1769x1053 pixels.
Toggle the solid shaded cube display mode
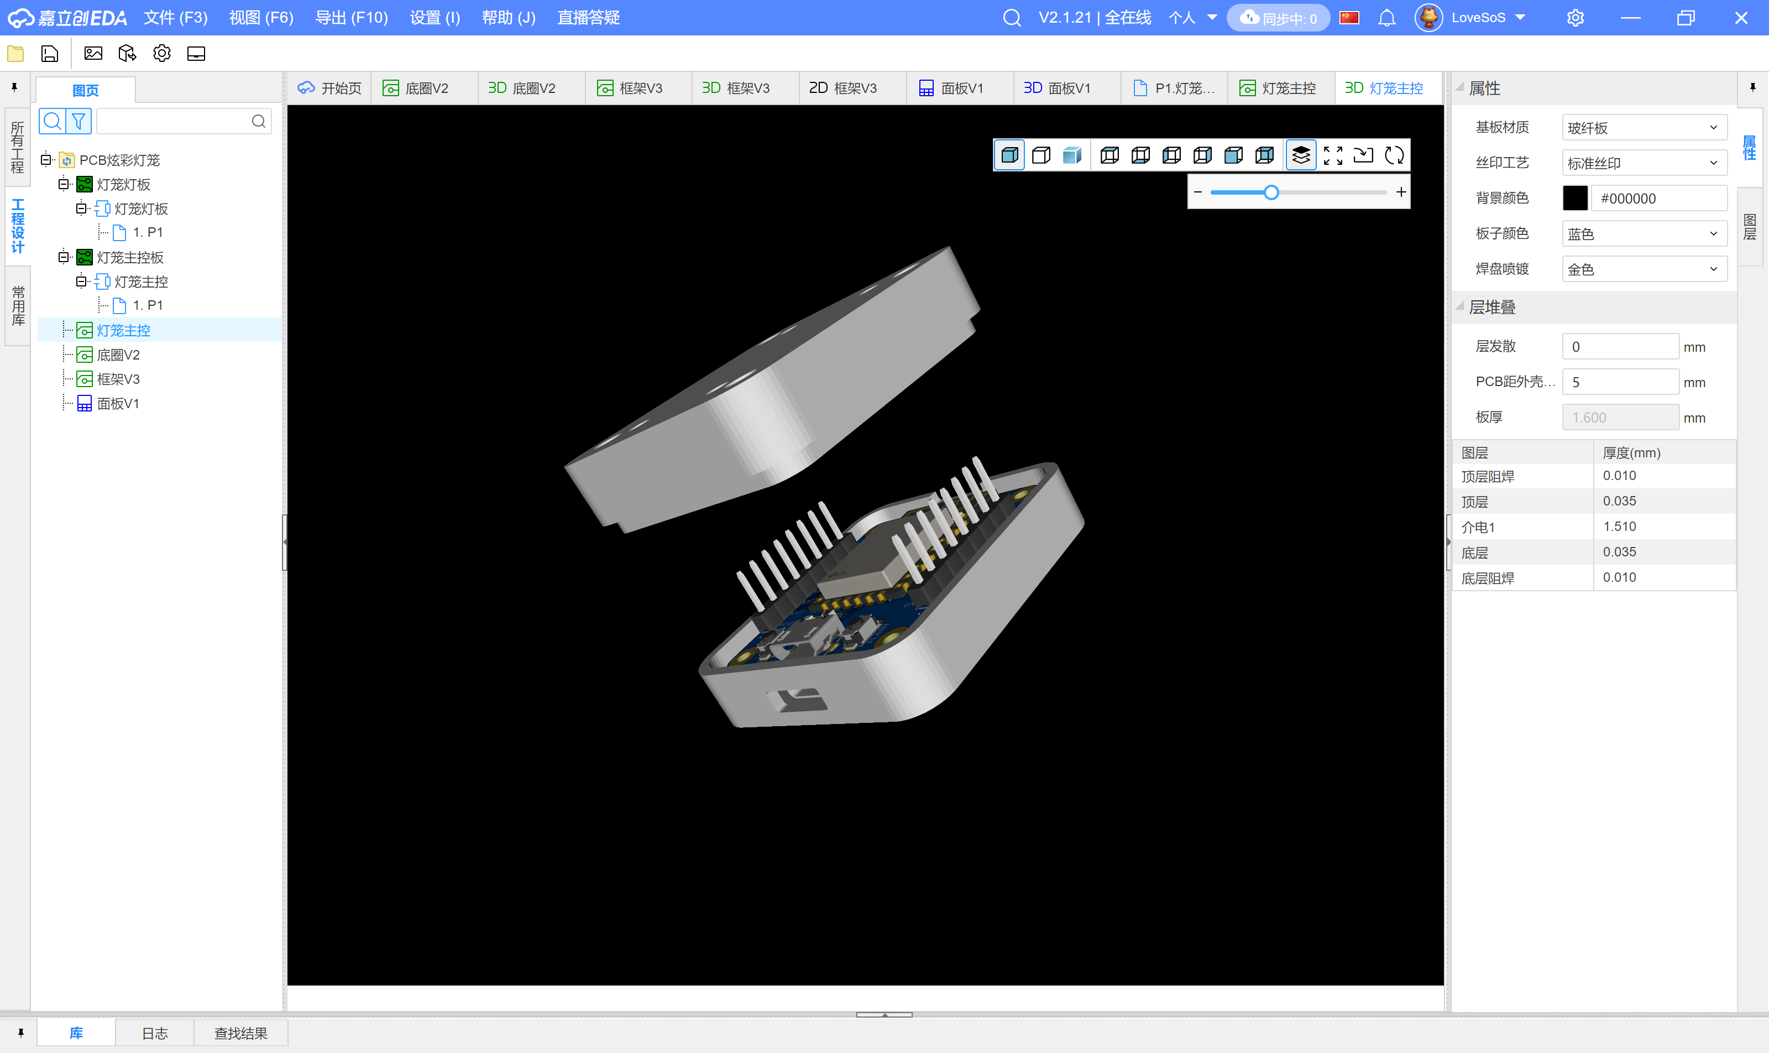[1009, 155]
